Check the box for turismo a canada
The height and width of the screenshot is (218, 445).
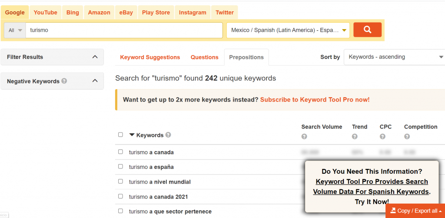pyautogui.click(x=120, y=152)
